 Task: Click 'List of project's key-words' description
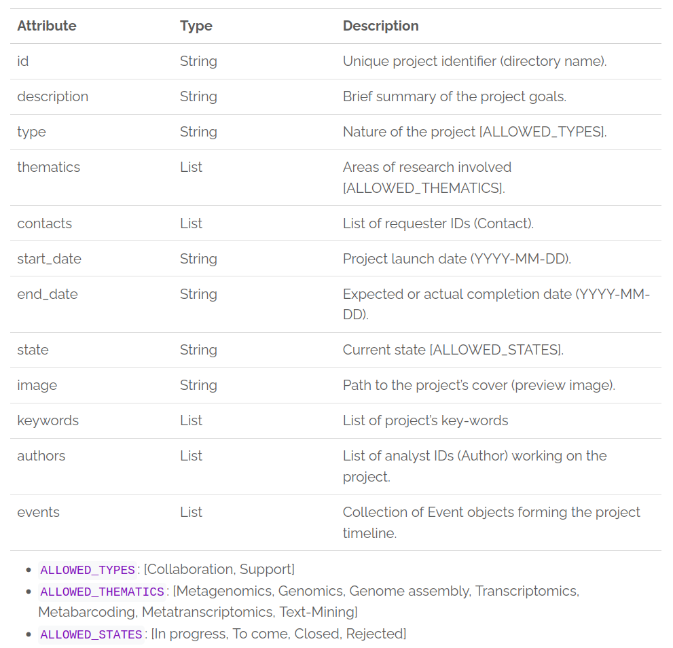[x=425, y=420]
